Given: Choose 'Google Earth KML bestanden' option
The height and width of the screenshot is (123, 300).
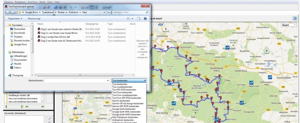Looking at the screenshot, I should pos(126,112).
